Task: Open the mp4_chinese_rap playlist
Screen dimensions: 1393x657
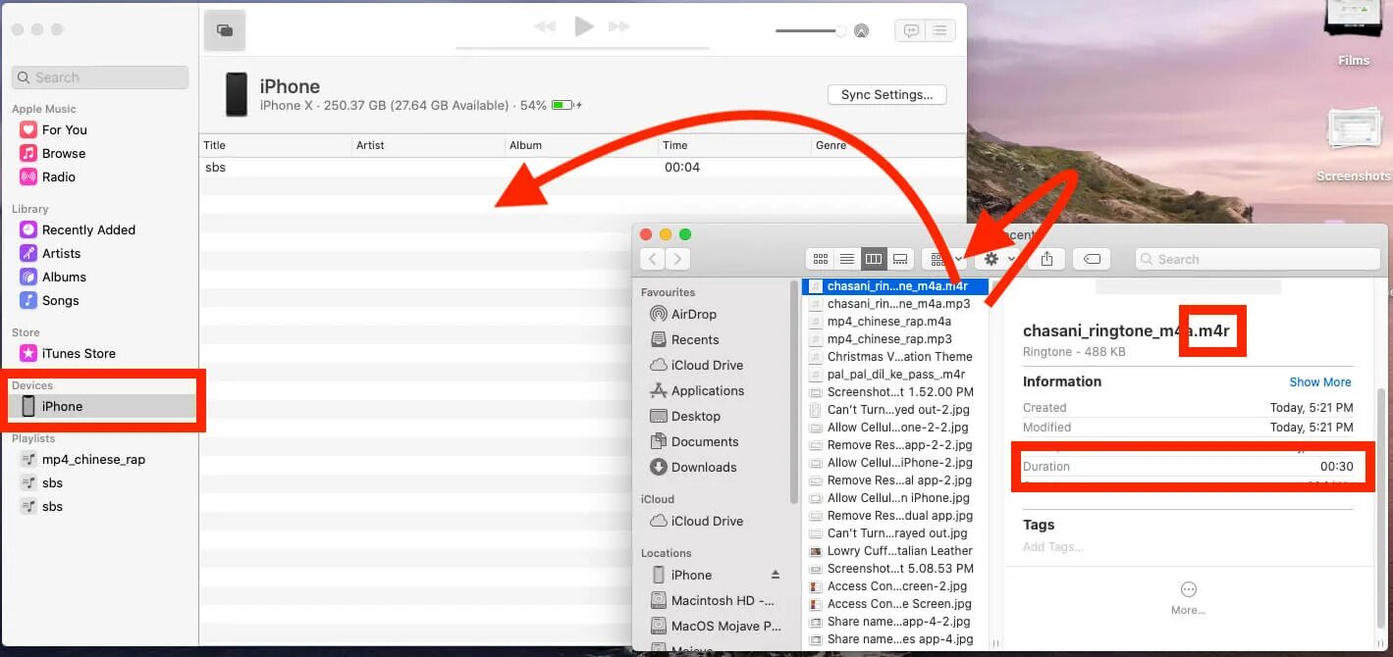Action: pos(93,459)
